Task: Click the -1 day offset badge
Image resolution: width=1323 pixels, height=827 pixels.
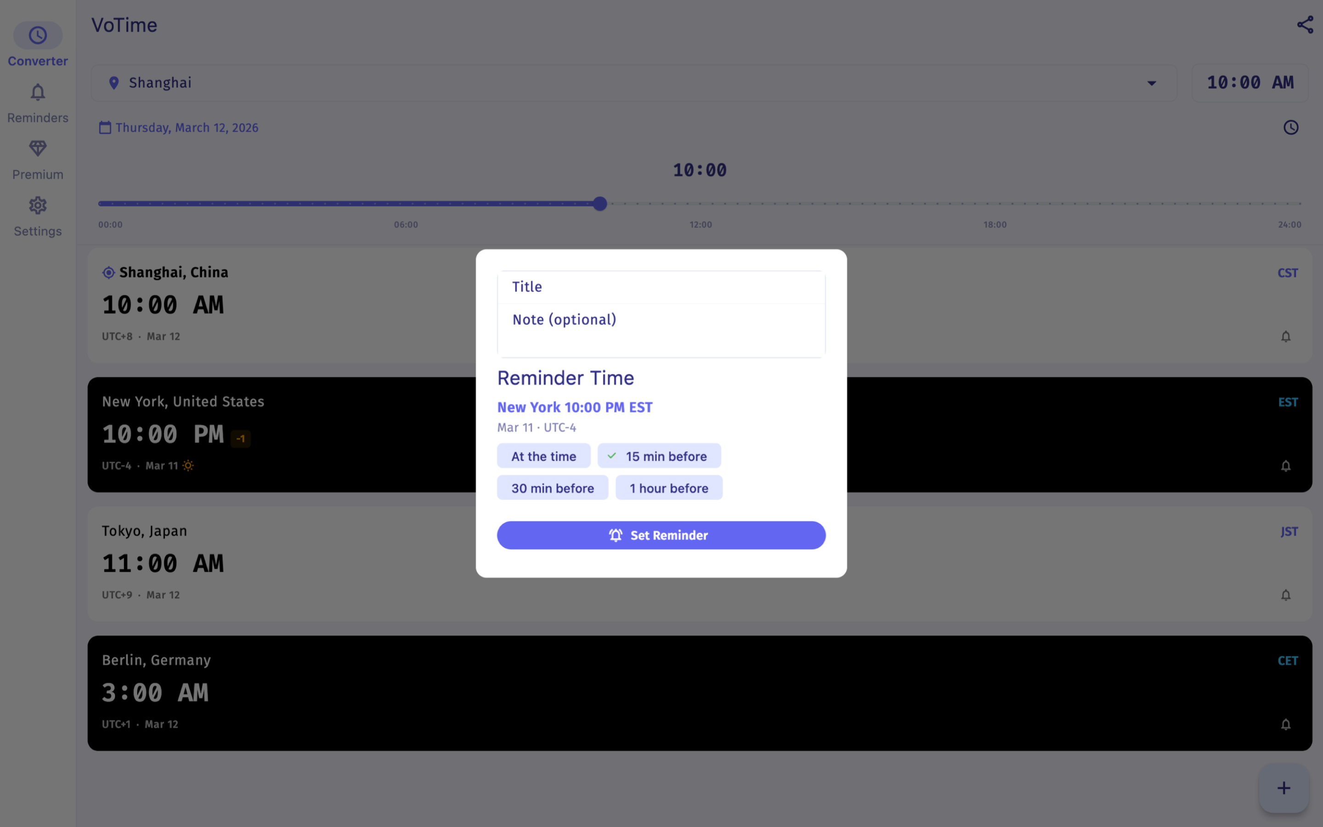Action: click(241, 439)
